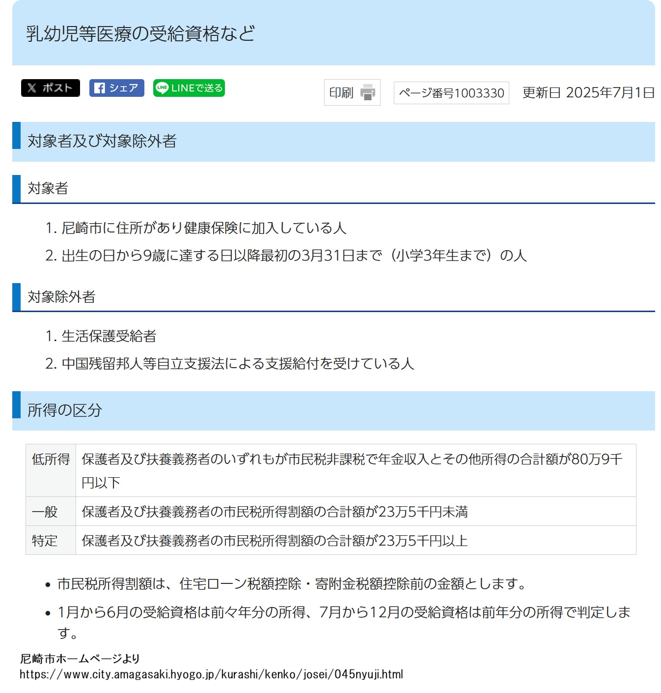The image size is (661, 693).
Task: Click the list item mentioning 小学3年生まで
Action: pos(294,256)
